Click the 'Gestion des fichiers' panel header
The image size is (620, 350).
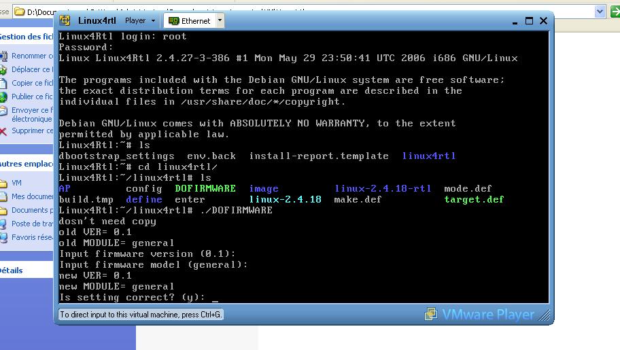(x=26, y=37)
